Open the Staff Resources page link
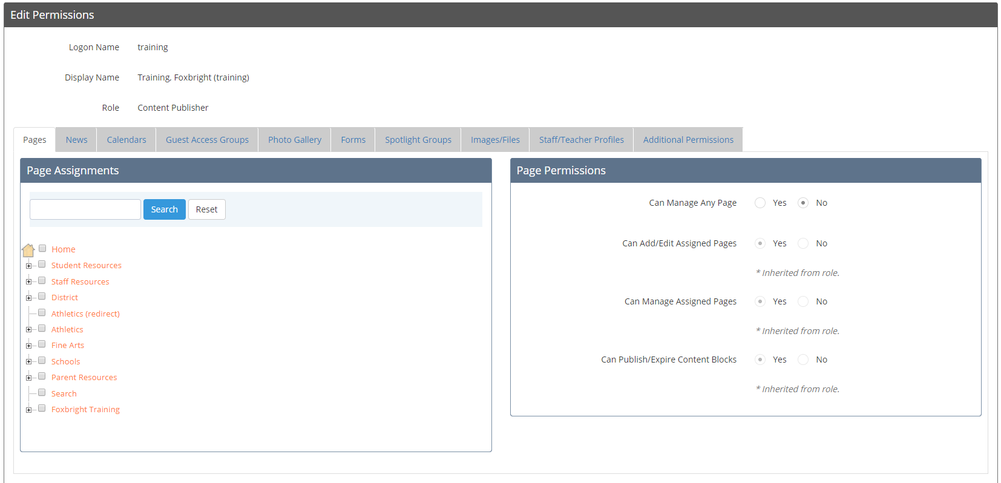Screen dimensions: 1001x483 coord(80,281)
